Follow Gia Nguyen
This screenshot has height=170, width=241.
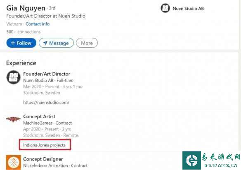pos(21,43)
